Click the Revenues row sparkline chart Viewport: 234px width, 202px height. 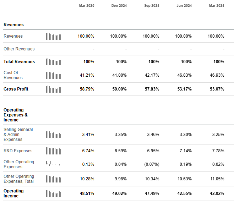tap(54, 36)
